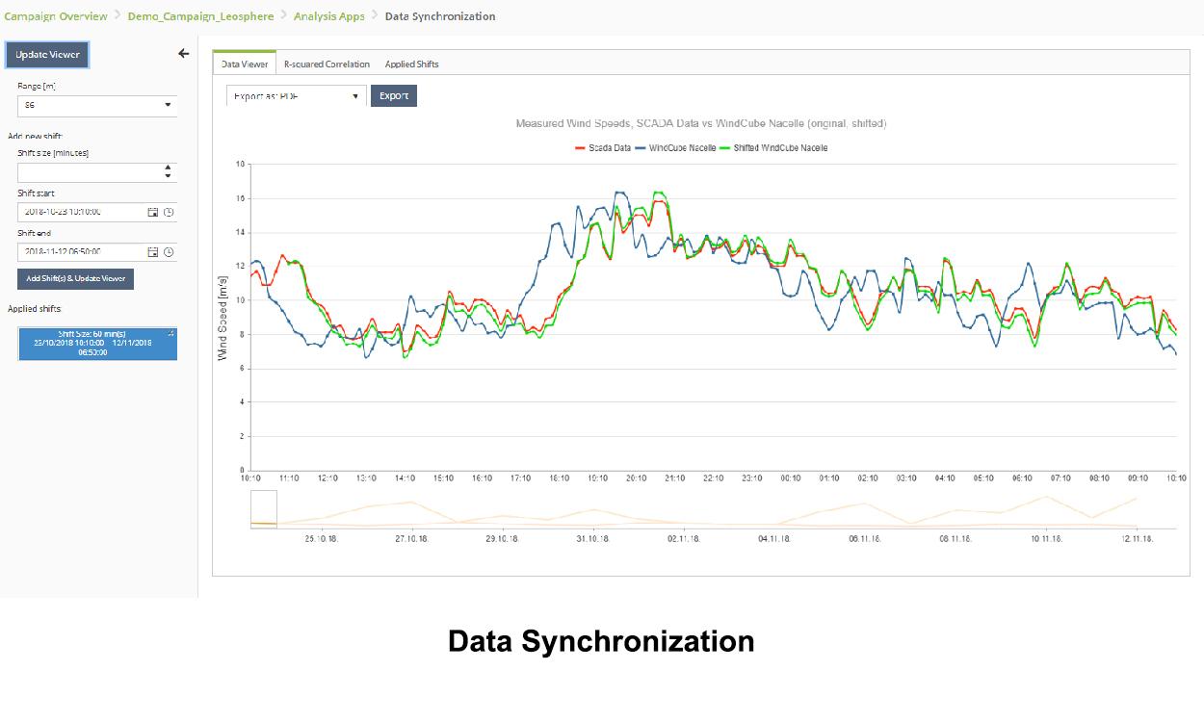
Task: Switch to the R-squared Correlation tab
Action: pyautogui.click(x=327, y=64)
